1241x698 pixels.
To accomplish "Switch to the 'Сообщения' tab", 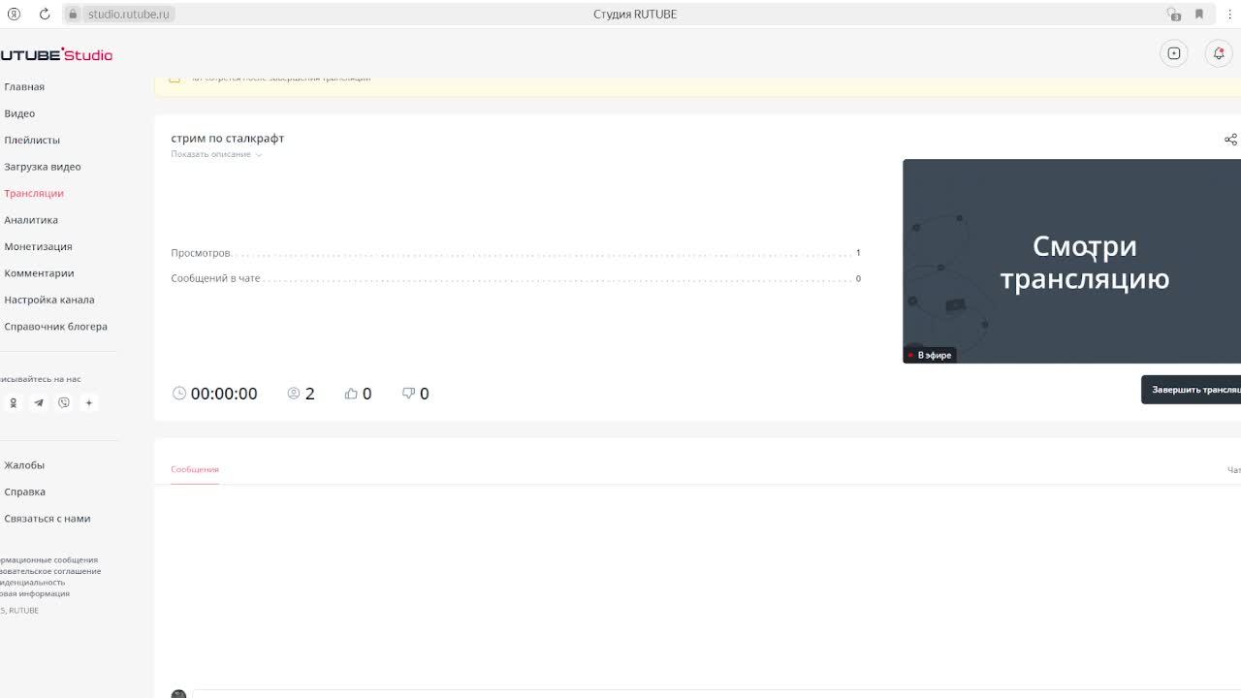I will click(x=195, y=469).
